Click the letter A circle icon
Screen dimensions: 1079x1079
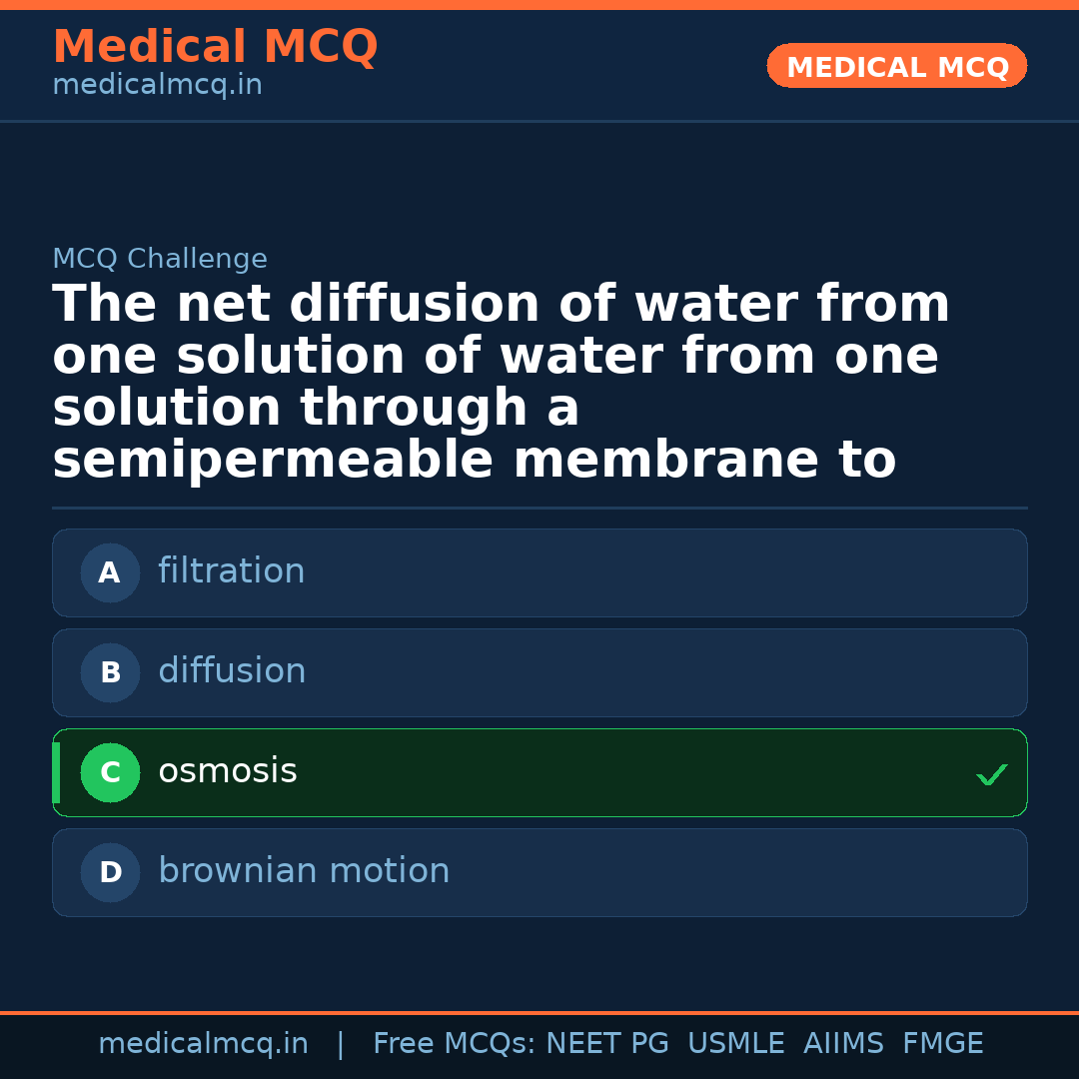pyautogui.click(x=110, y=573)
